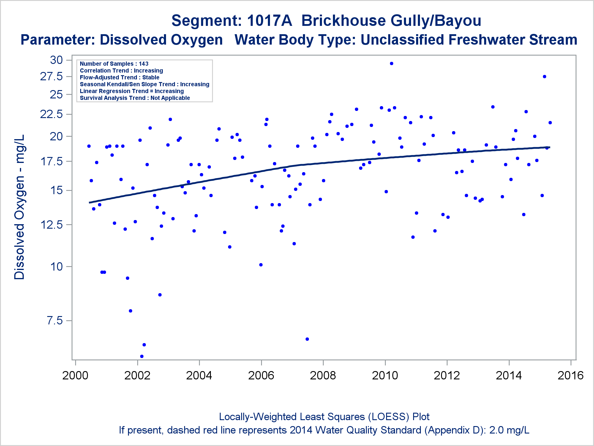Click the 2016 x-axis tick label

pyautogui.click(x=571, y=375)
